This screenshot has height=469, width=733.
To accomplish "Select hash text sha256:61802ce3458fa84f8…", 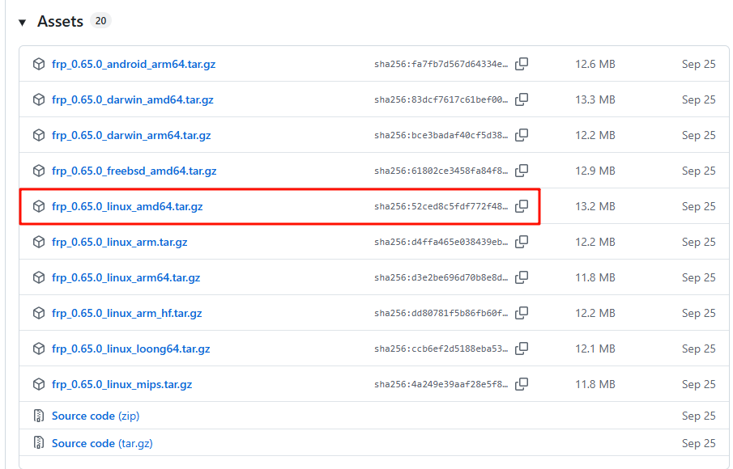I will pos(441,171).
